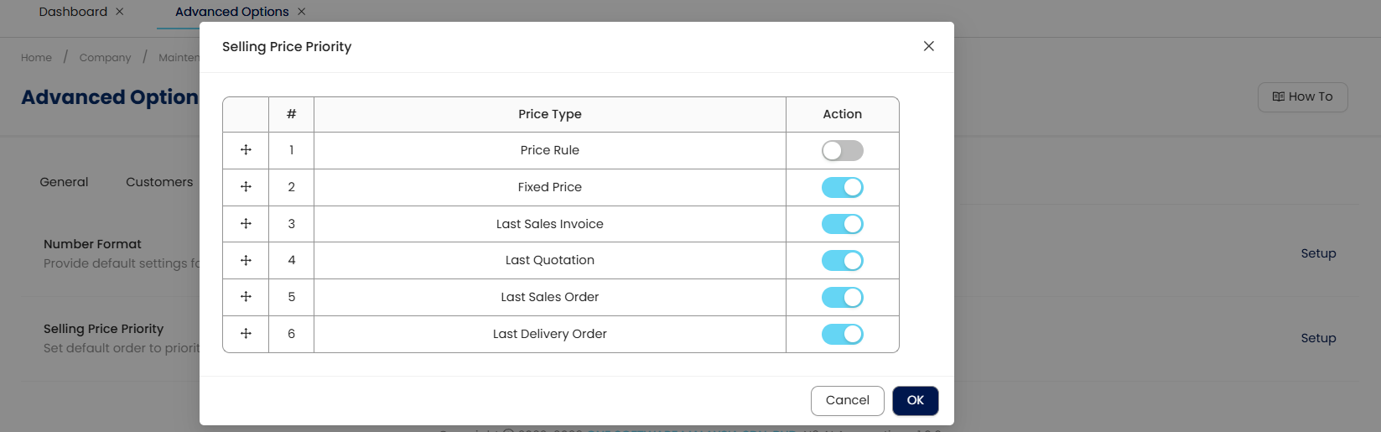Open the How To guide
The height and width of the screenshot is (432, 1381).
[1302, 96]
